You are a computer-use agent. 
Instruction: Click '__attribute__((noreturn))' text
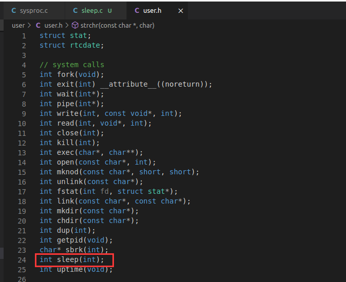click(156, 84)
